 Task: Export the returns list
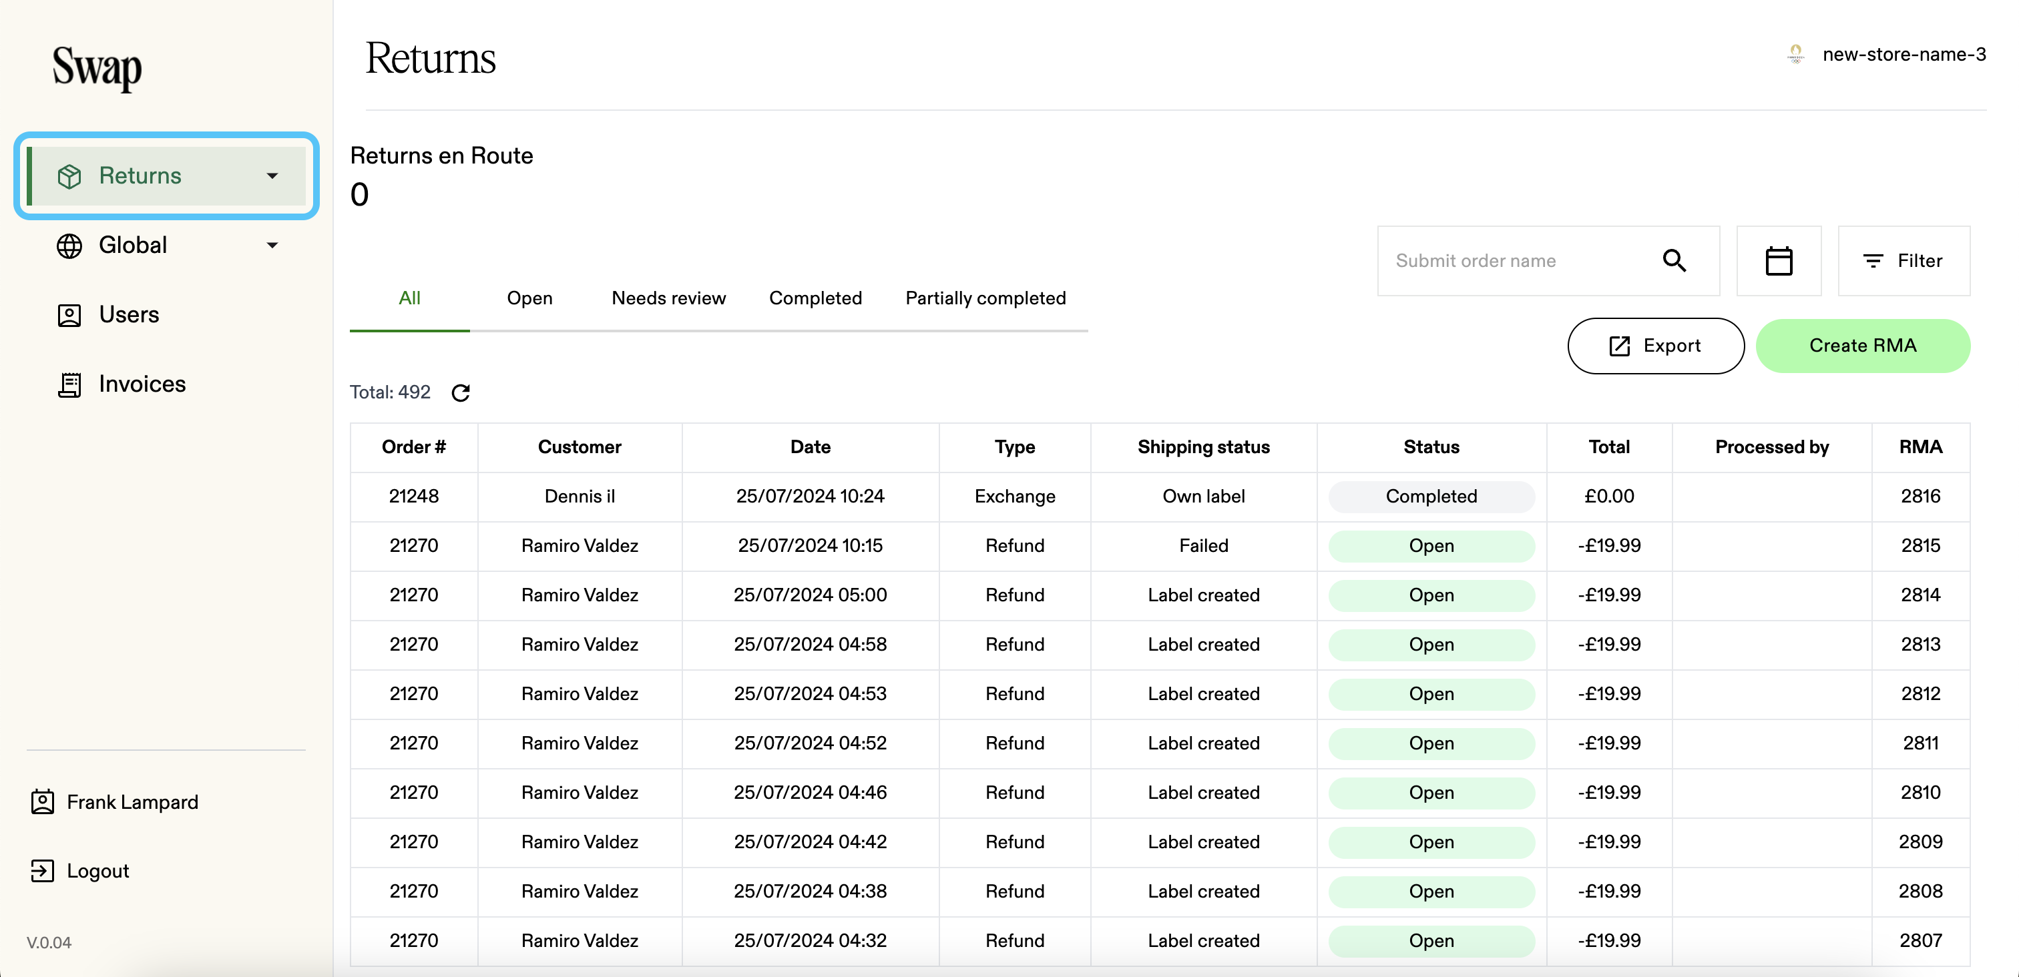1655,346
